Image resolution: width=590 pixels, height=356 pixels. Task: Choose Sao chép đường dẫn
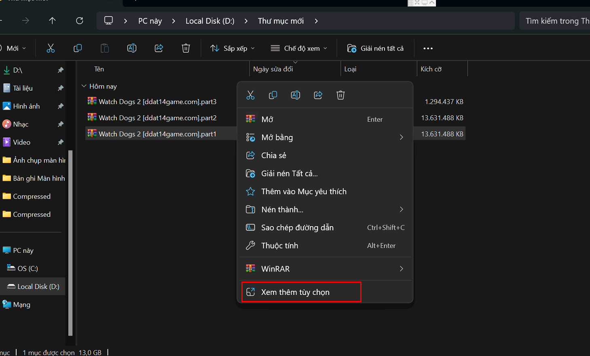pos(326,227)
